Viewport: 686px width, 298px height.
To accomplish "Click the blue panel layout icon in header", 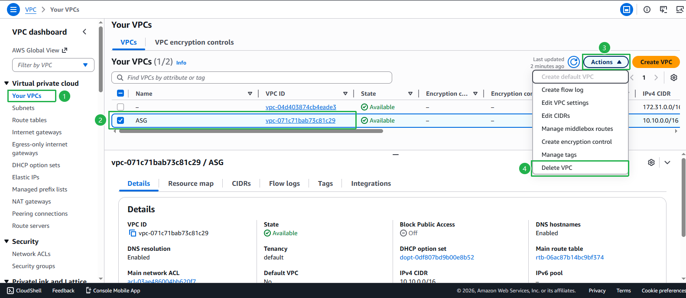I will click(626, 10).
